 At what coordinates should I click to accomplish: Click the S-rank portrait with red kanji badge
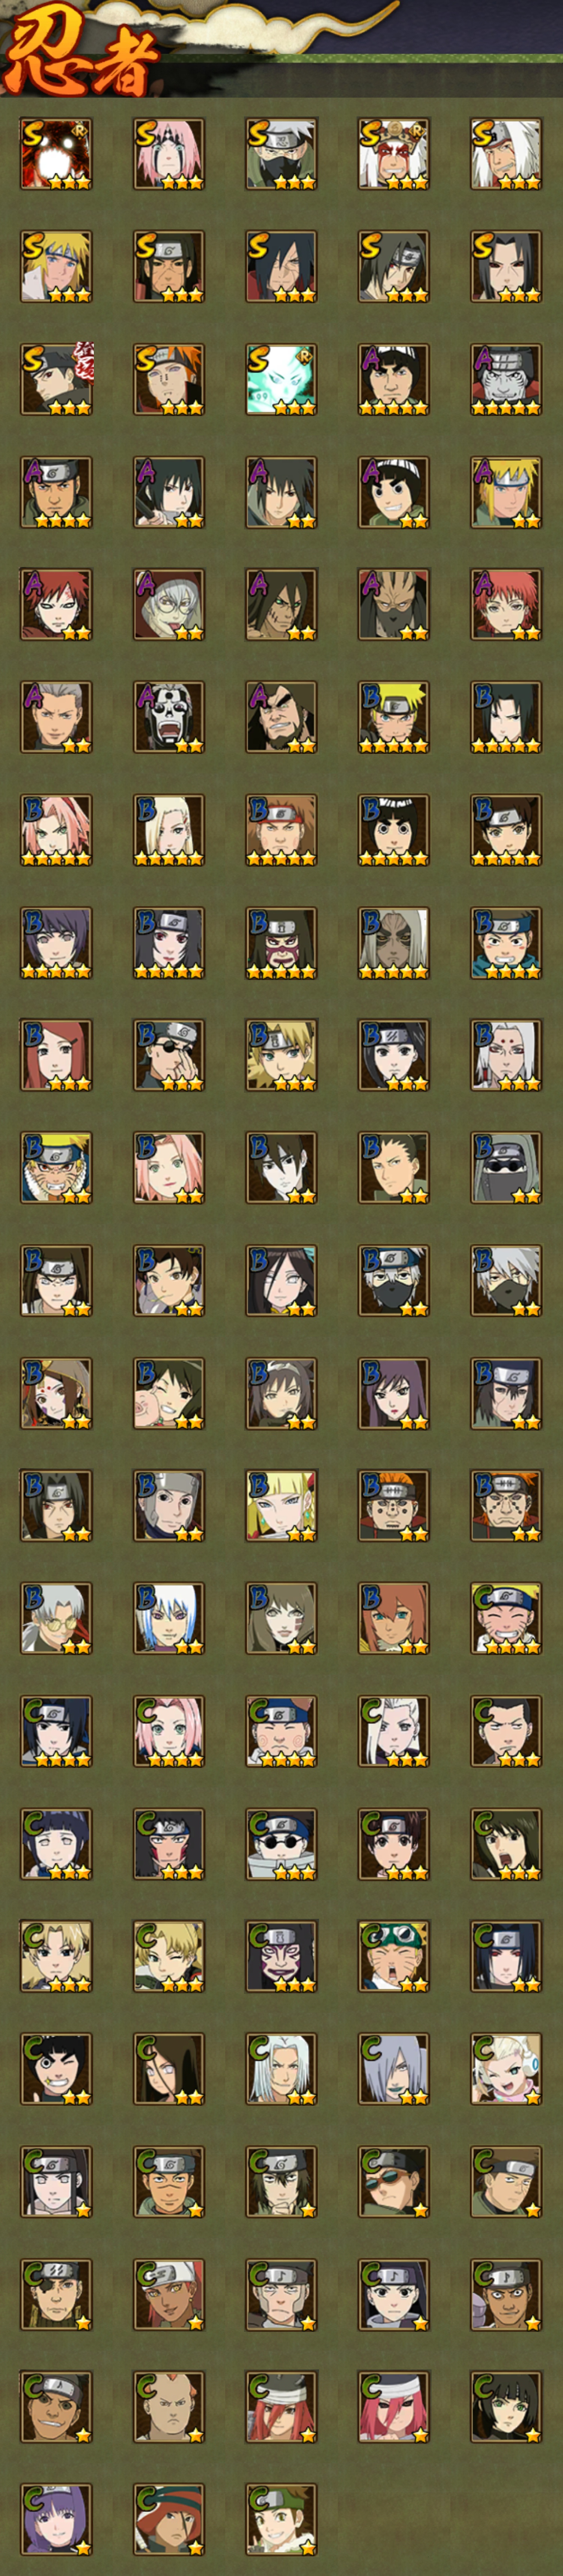tap(56, 379)
